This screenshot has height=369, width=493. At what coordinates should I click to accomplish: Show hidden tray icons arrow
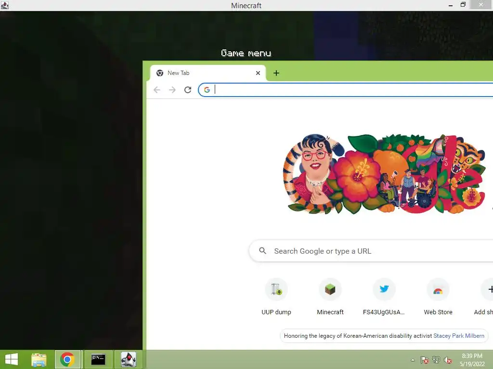tap(413, 360)
